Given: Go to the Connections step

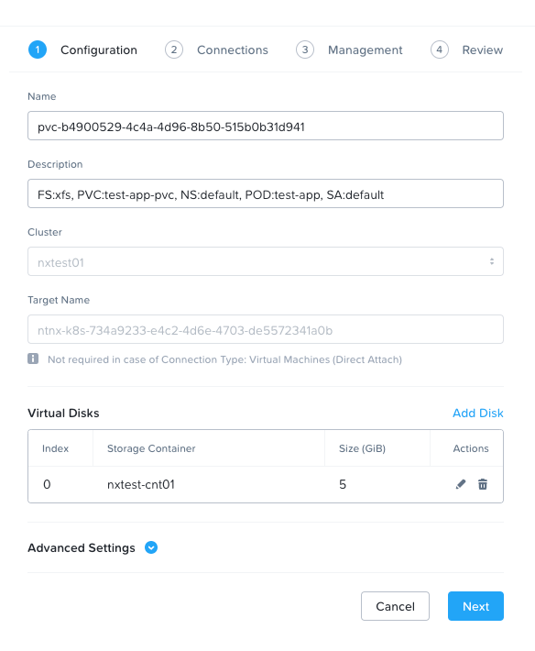Looking at the screenshot, I should (x=233, y=50).
